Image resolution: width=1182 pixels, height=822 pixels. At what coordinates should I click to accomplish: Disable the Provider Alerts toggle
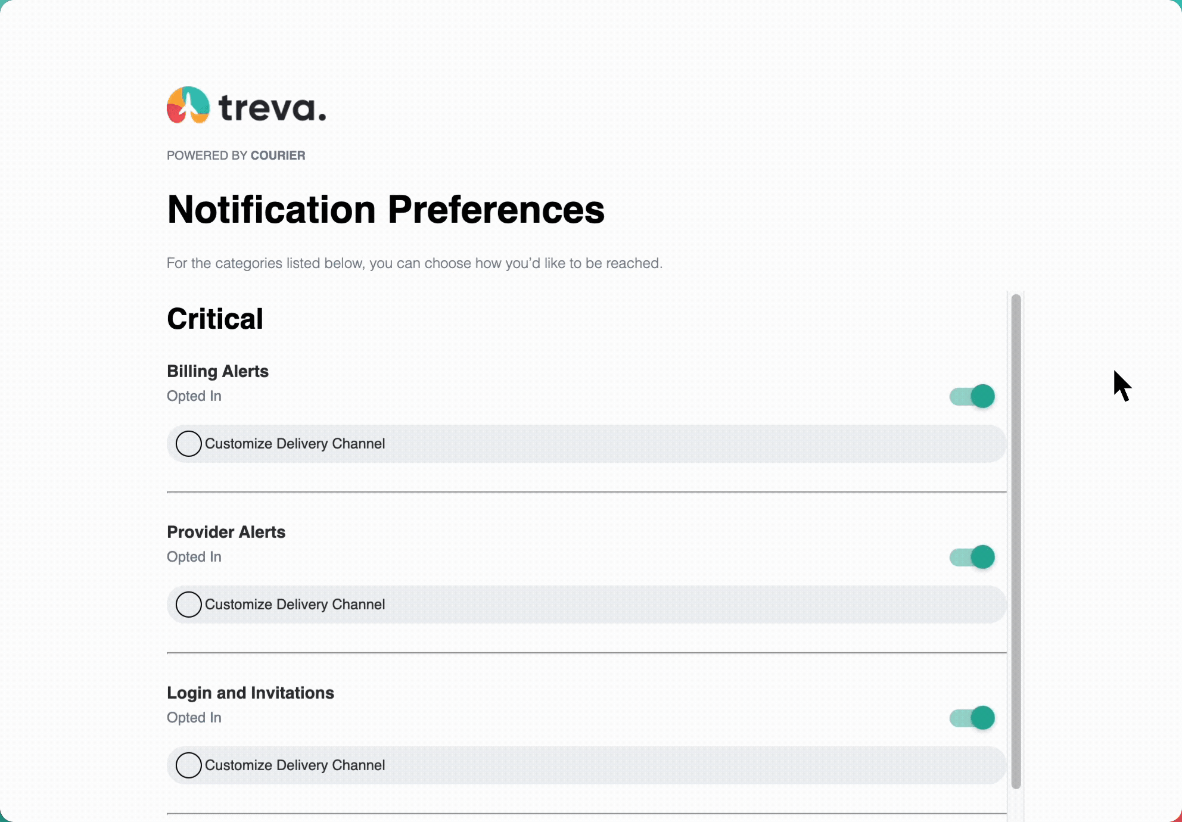[x=972, y=557]
